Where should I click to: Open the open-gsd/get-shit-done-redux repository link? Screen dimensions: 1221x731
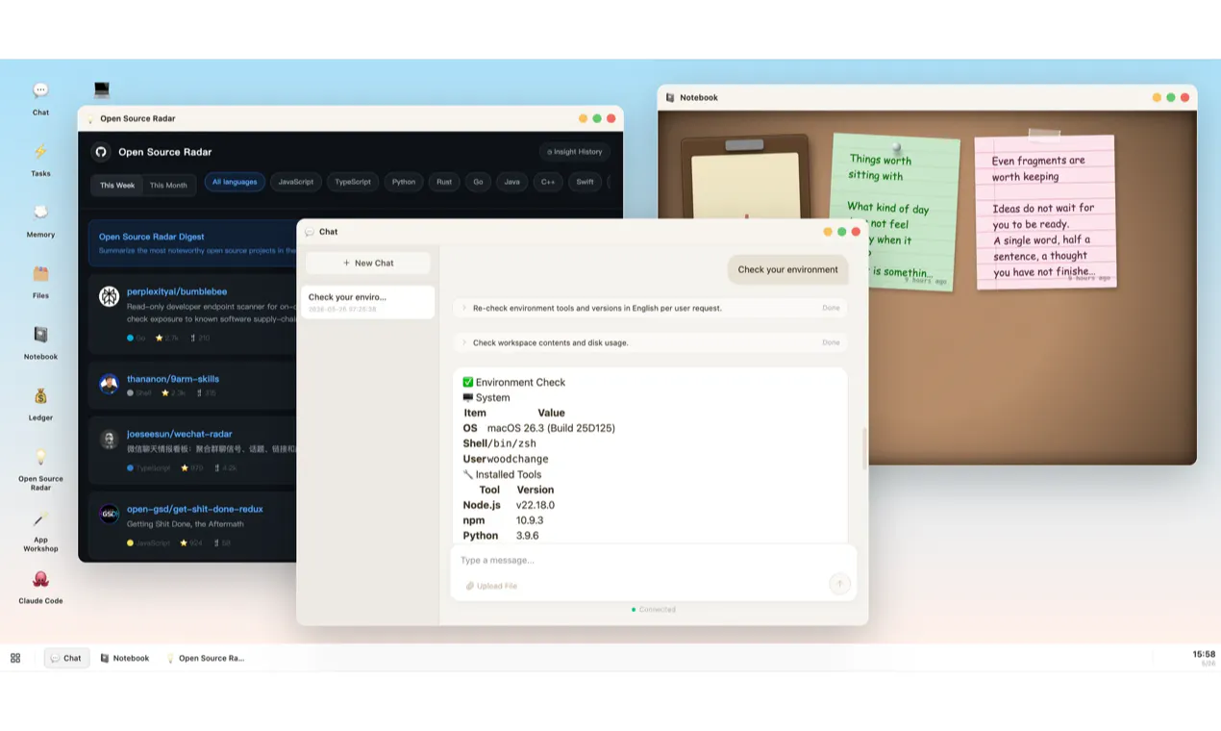pos(195,509)
